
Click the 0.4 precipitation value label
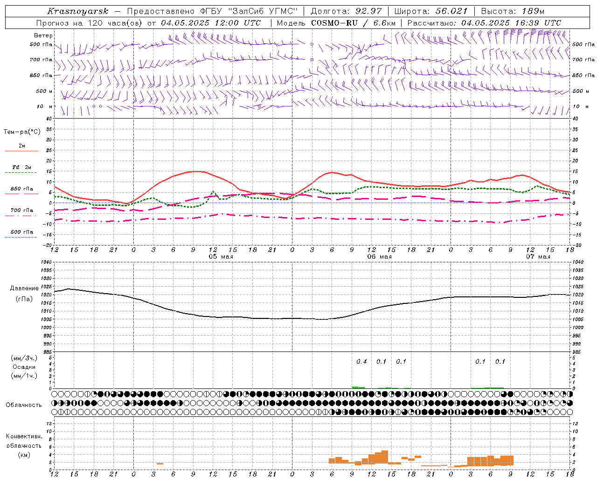[x=361, y=361]
